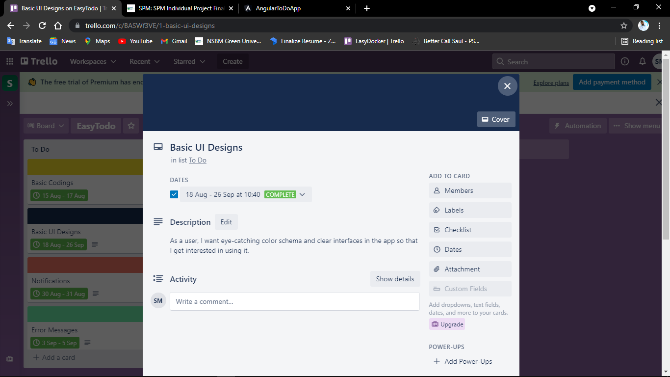Expand the Board view switcher
Image resolution: width=670 pixels, height=377 pixels.
coord(46,126)
